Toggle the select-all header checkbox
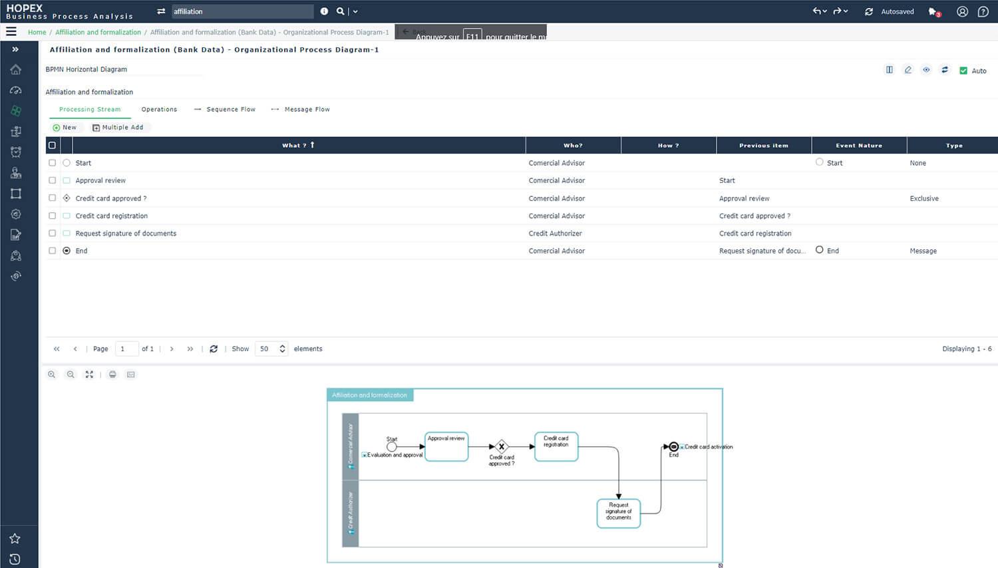The width and height of the screenshot is (998, 568). point(52,145)
